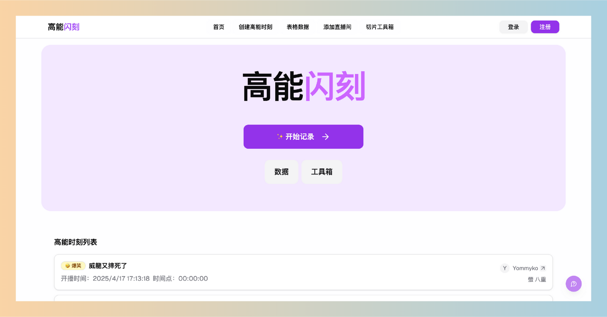Screen dimensions: 607x317
Task: Select the Y avatar icon next to Yommyko
Action: pyautogui.click(x=505, y=268)
